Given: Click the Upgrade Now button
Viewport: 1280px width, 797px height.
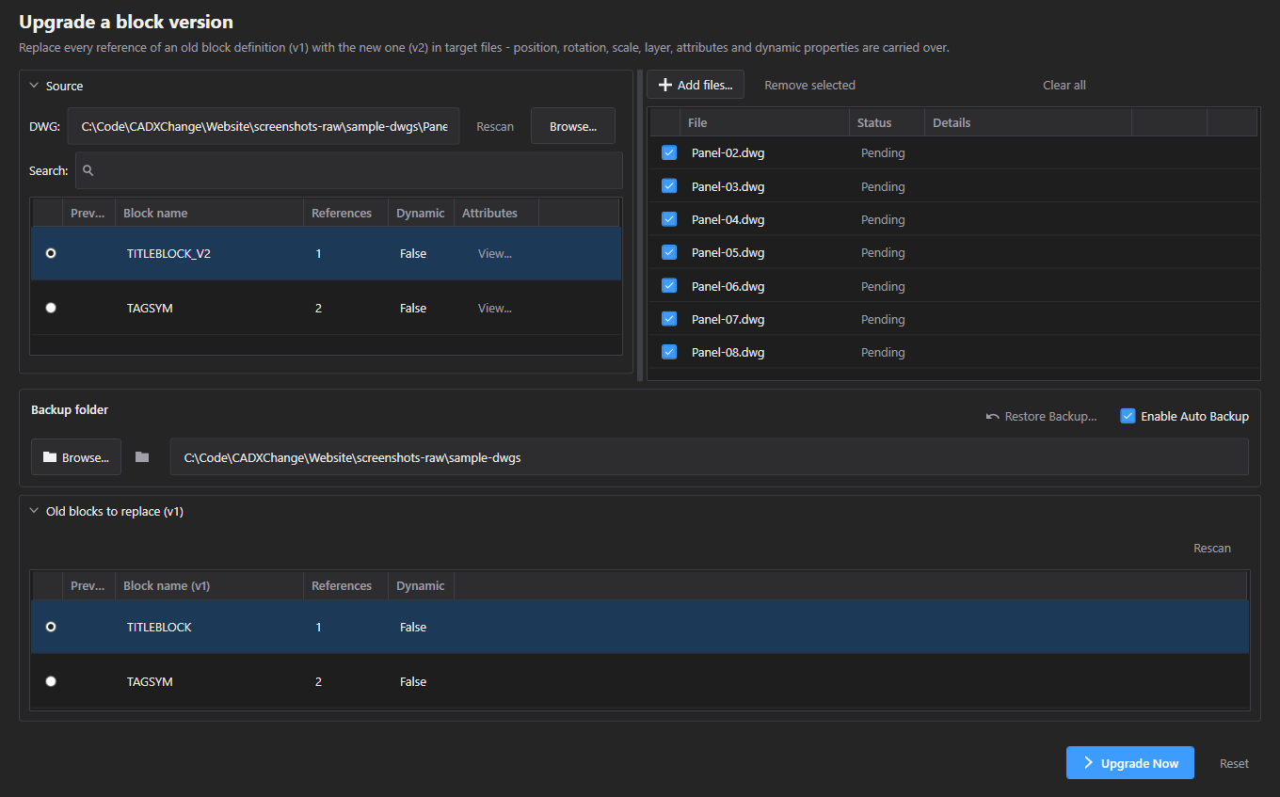Looking at the screenshot, I should point(1129,763).
